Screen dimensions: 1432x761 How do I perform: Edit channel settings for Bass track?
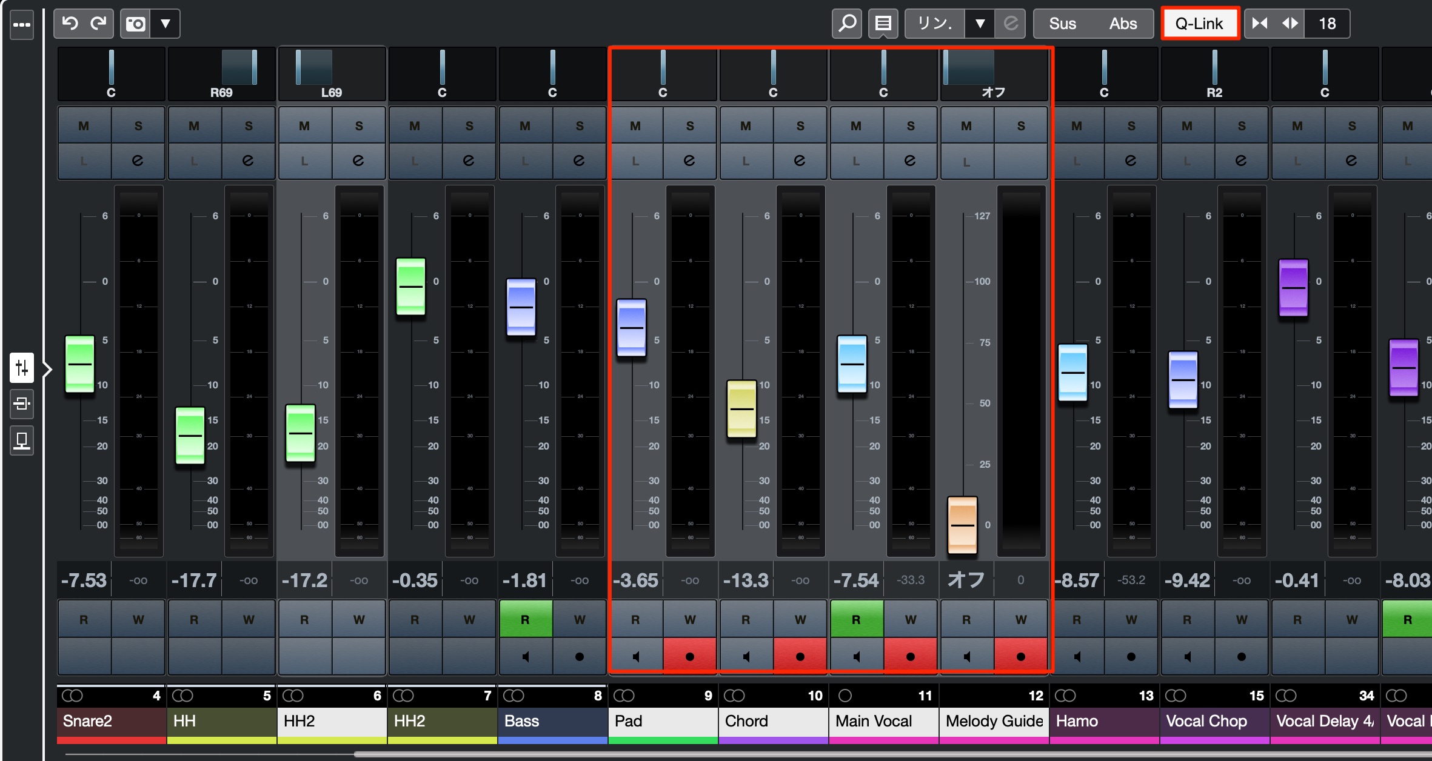580,161
